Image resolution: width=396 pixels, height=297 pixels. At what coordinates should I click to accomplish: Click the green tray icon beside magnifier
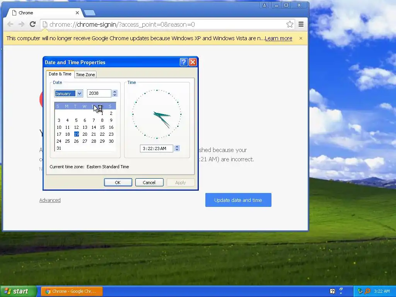[x=360, y=291]
